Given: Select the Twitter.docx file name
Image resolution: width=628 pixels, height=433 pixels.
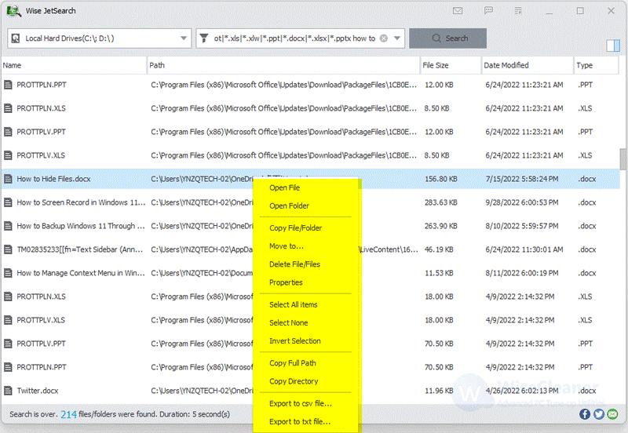Looking at the screenshot, I should tap(37, 391).
